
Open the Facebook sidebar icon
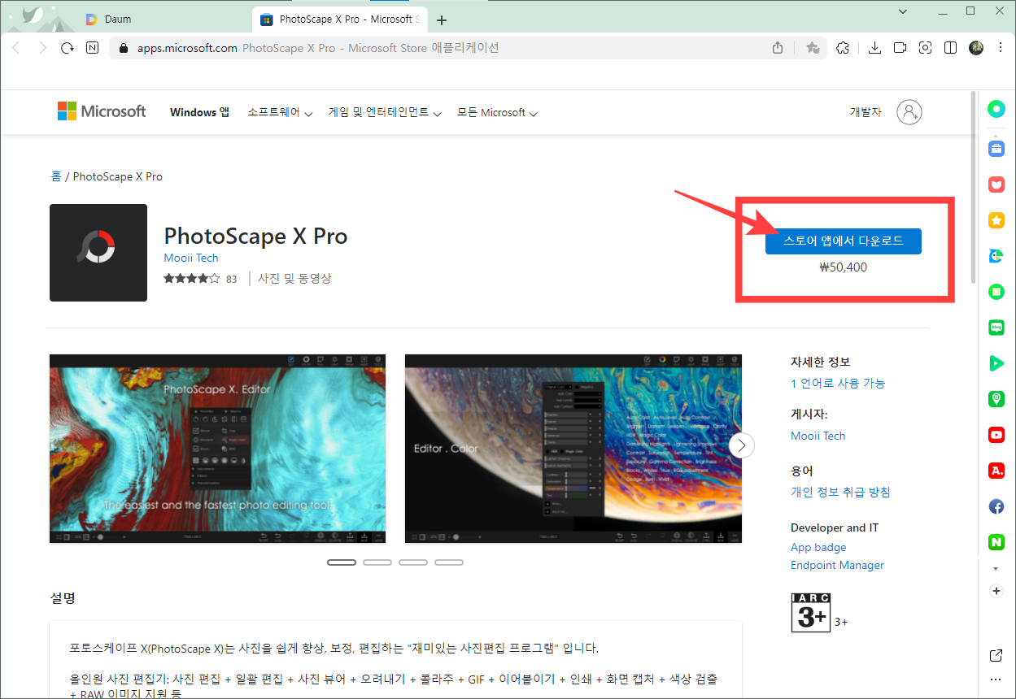coord(996,506)
